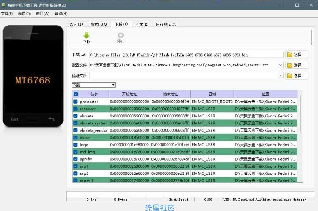The height and width of the screenshot is (211, 318).
Task: Switch to the 回读(R) tab
Action: click(142, 24)
